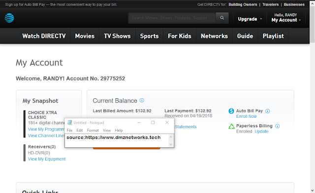The width and height of the screenshot is (315, 193).
Task: Open the For Kids tab
Action: (180, 36)
